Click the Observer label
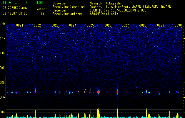Image resolution: width=185 pixels, height=118 pixels. coord(60,3)
